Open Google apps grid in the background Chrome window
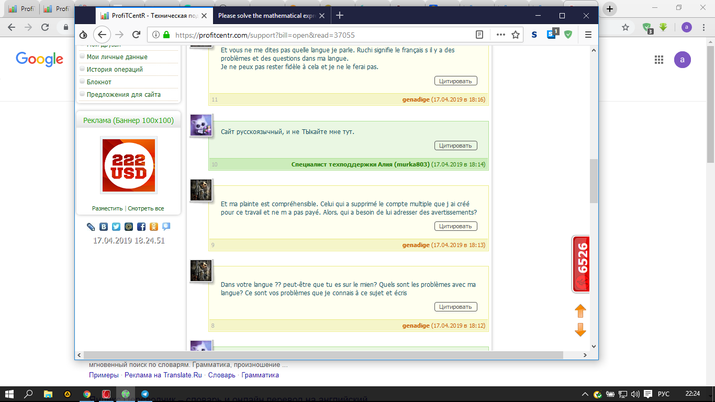The width and height of the screenshot is (715, 402). point(659,60)
